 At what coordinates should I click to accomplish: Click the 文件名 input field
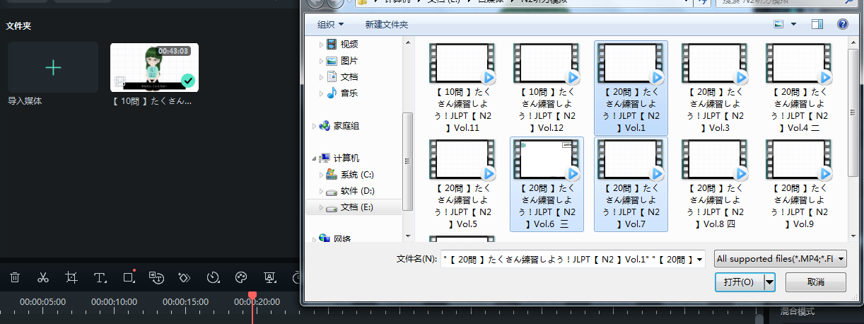pyautogui.click(x=567, y=260)
